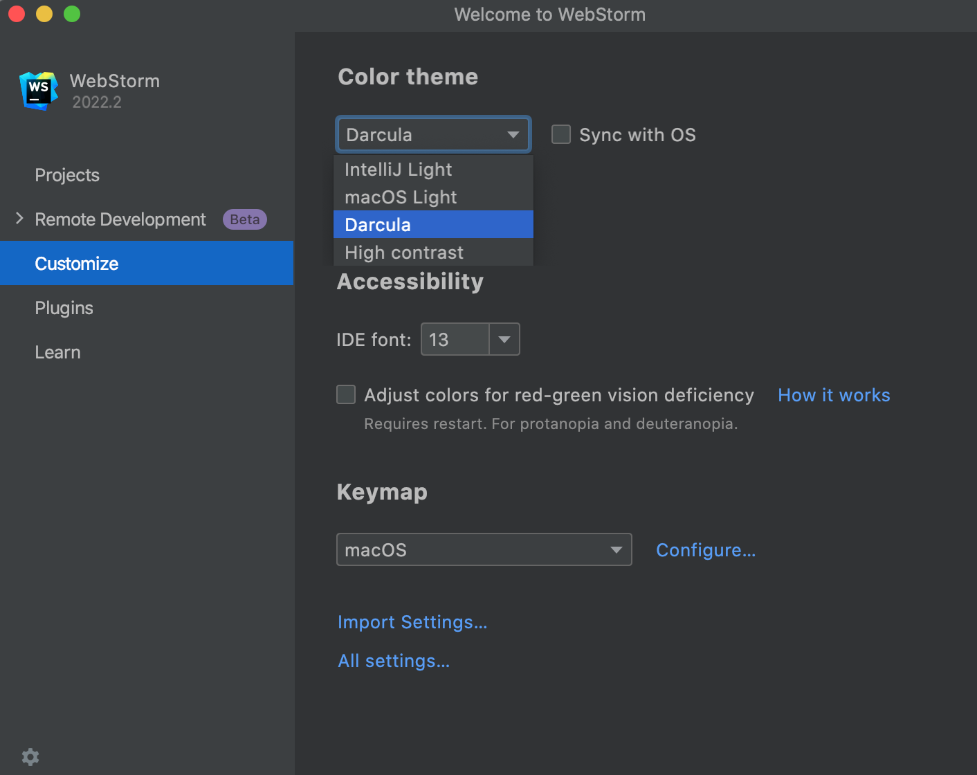Open the Color theme dropdown

coord(513,134)
